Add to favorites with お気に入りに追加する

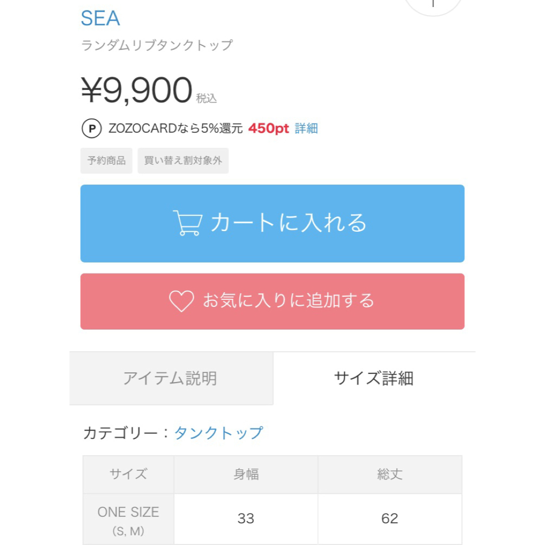pyautogui.click(x=272, y=301)
